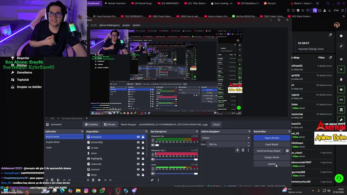Open virtual camera settings gear
Viewport: 347px width, 195px height.
[x=287, y=151]
